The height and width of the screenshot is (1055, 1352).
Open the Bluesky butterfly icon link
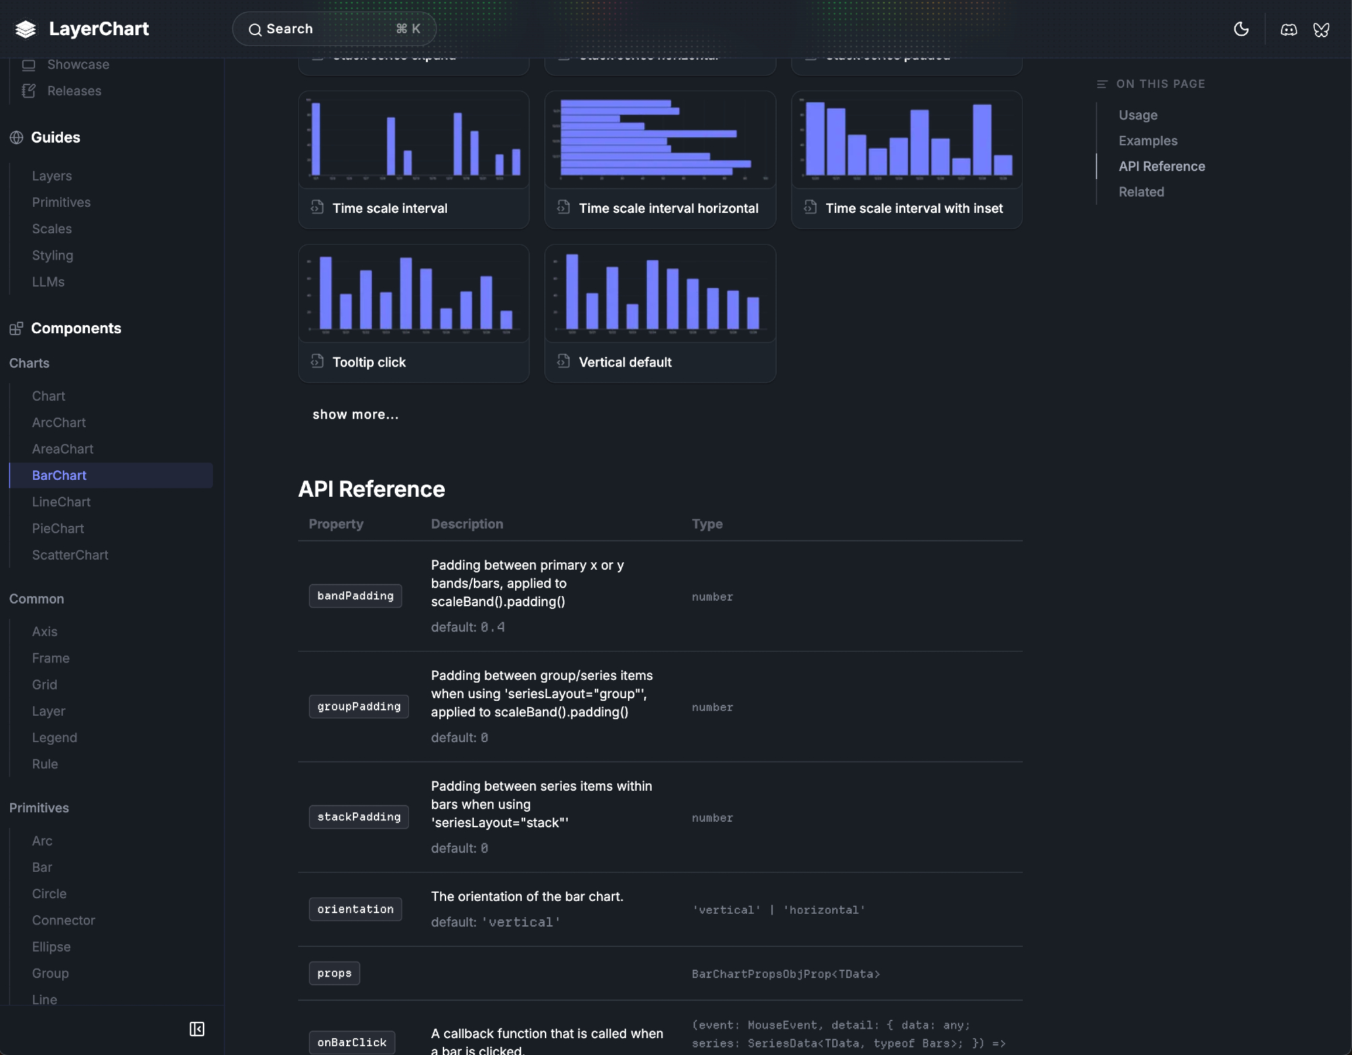click(1321, 29)
